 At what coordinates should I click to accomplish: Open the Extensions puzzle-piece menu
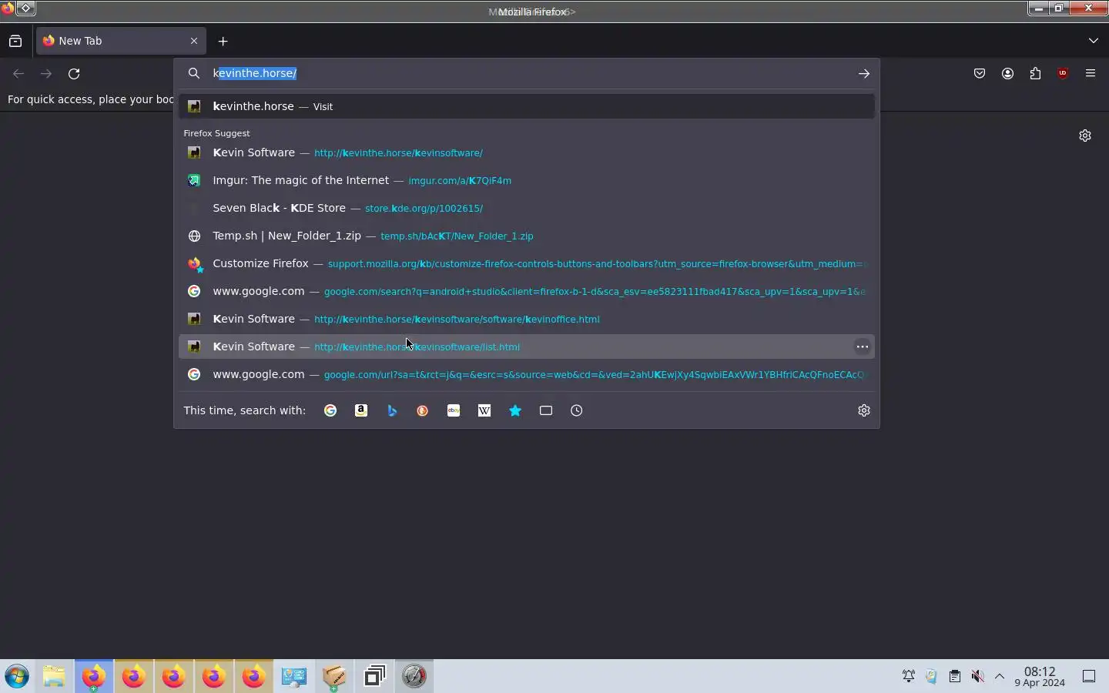click(x=1035, y=74)
